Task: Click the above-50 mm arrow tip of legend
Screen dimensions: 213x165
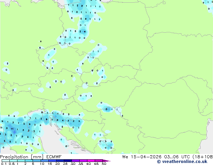Action: coord(106,161)
